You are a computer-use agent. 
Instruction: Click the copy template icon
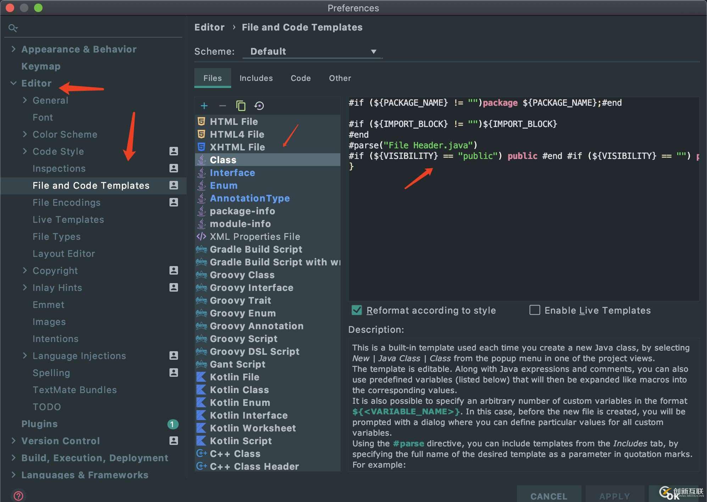(x=240, y=106)
